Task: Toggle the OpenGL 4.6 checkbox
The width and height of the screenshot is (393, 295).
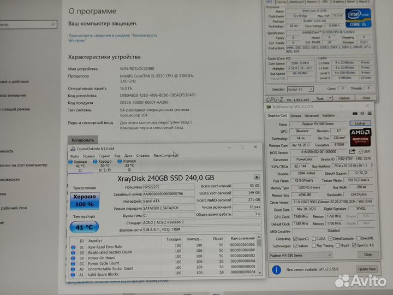Action: (354, 245)
